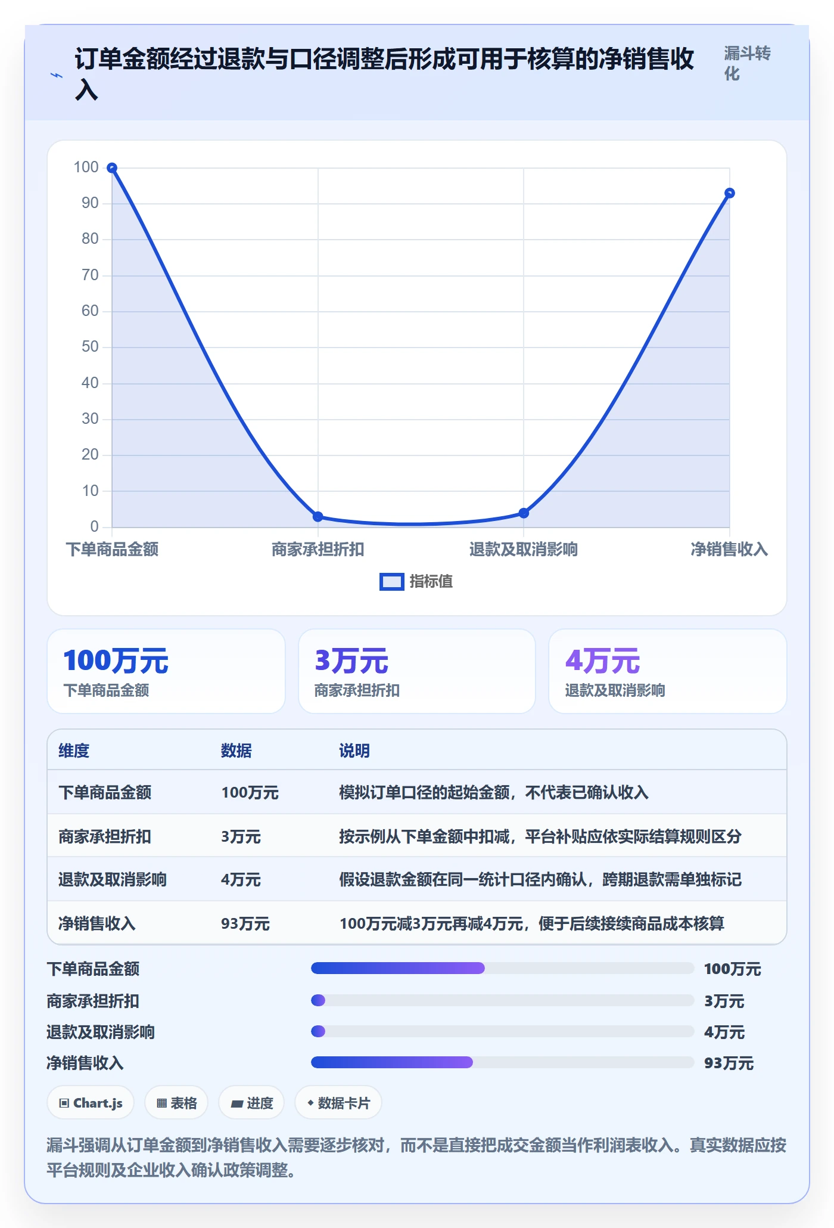Viewport: 834px width, 1228px height.
Task: Click the 假设退款金额 description cell
Action: (x=540, y=879)
